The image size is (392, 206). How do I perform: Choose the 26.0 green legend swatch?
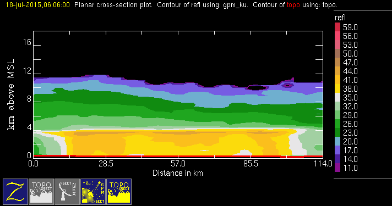(x=337, y=124)
